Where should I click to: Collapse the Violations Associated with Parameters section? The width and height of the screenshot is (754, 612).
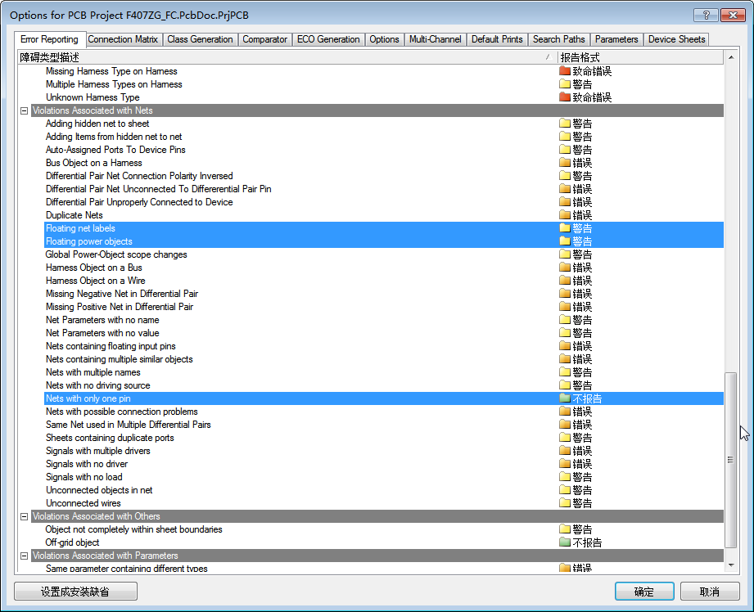click(24, 556)
